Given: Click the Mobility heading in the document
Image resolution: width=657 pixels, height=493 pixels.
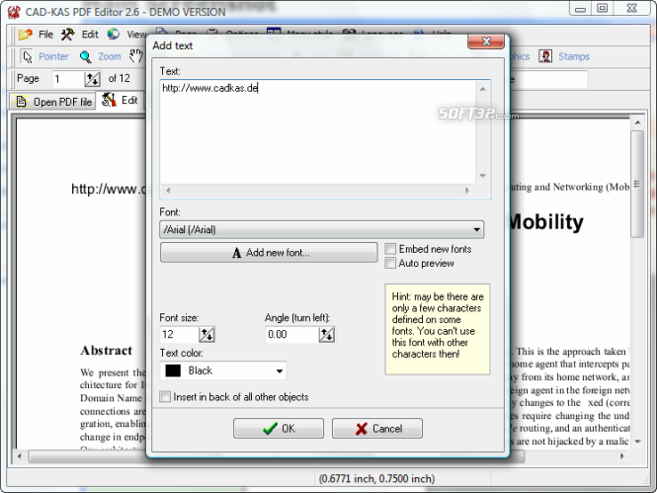Looking at the screenshot, I should (x=546, y=222).
